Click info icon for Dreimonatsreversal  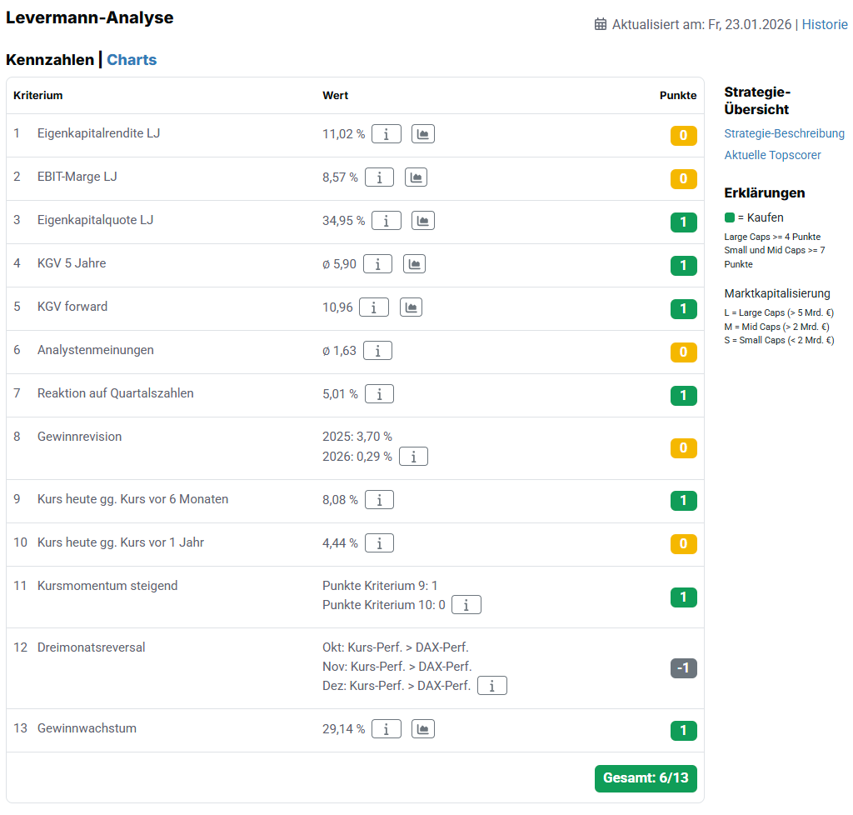click(492, 686)
